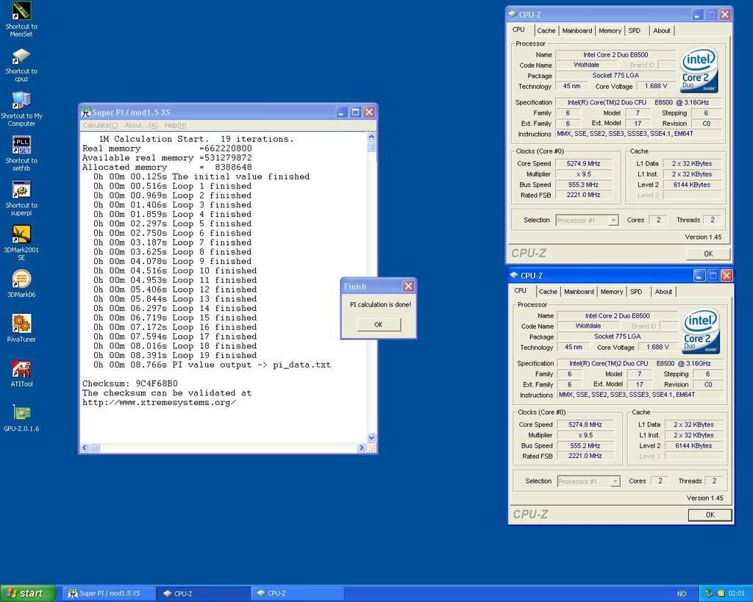753x602 pixels.
Task: Open the GPU-Z.0.1.6 desktop icon
Action: (x=21, y=418)
